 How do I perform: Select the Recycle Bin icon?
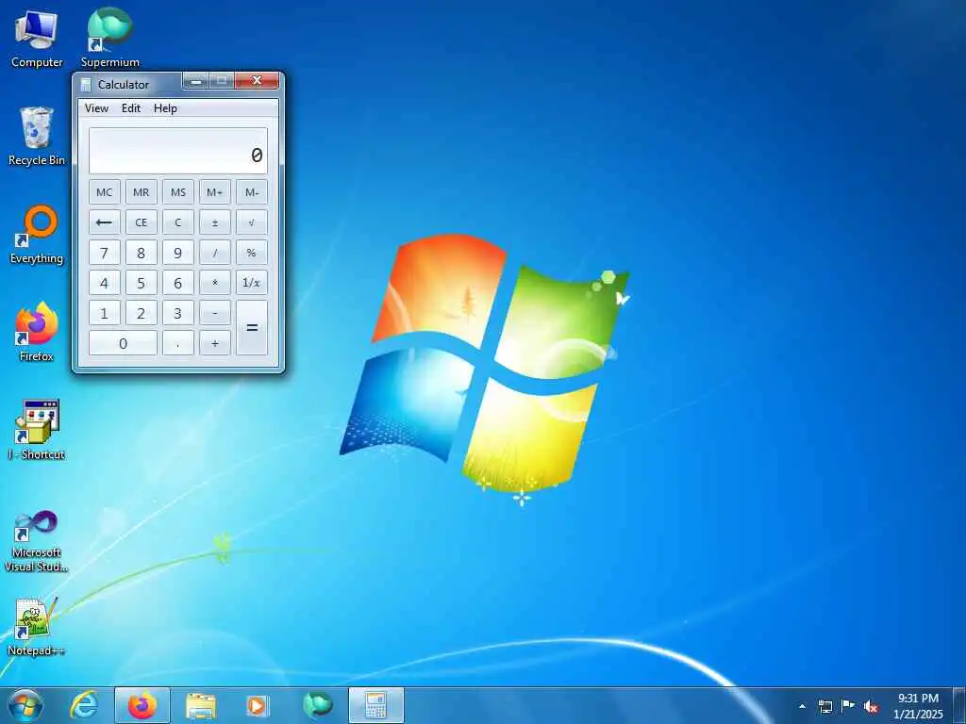[37, 137]
